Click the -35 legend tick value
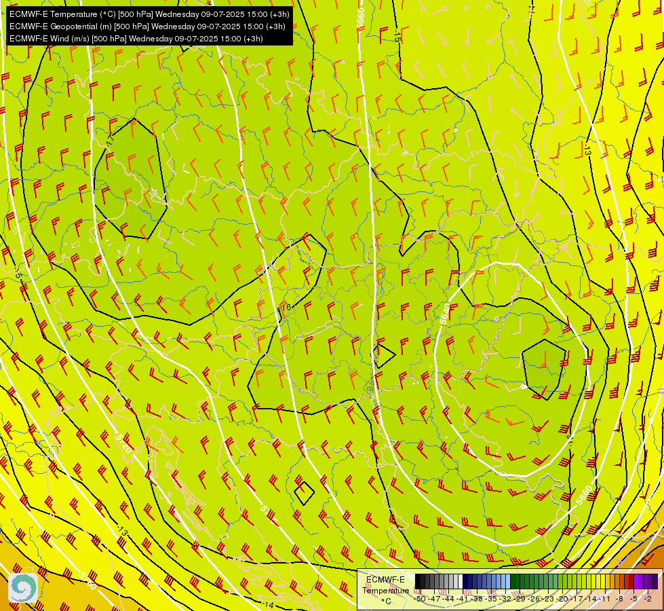The height and width of the screenshot is (611, 664). 491,599
